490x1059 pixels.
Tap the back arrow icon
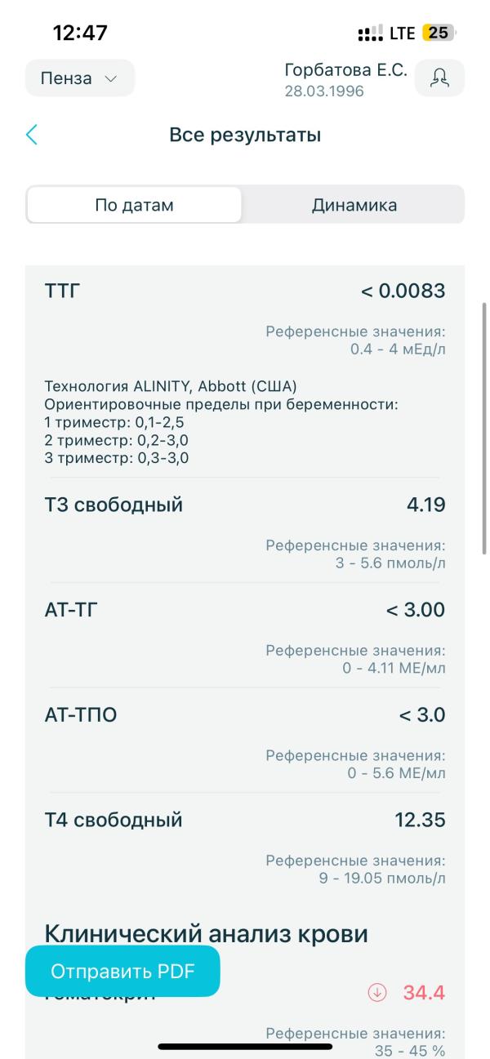(32, 135)
